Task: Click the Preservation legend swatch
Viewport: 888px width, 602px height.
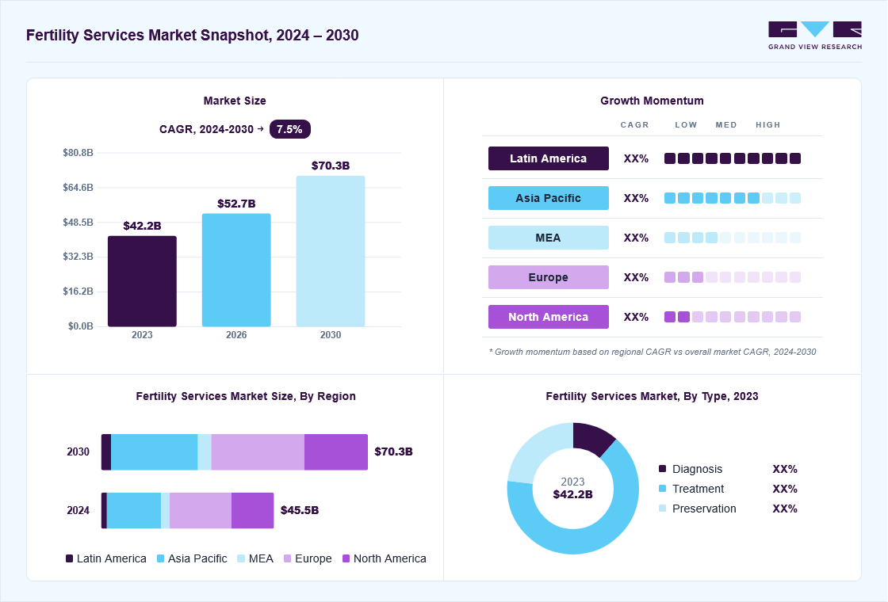Action: click(663, 508)
